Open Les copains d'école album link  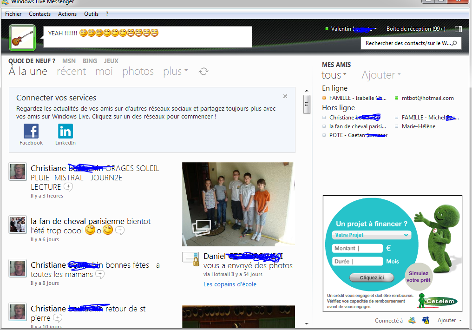[x=229, y=284]
